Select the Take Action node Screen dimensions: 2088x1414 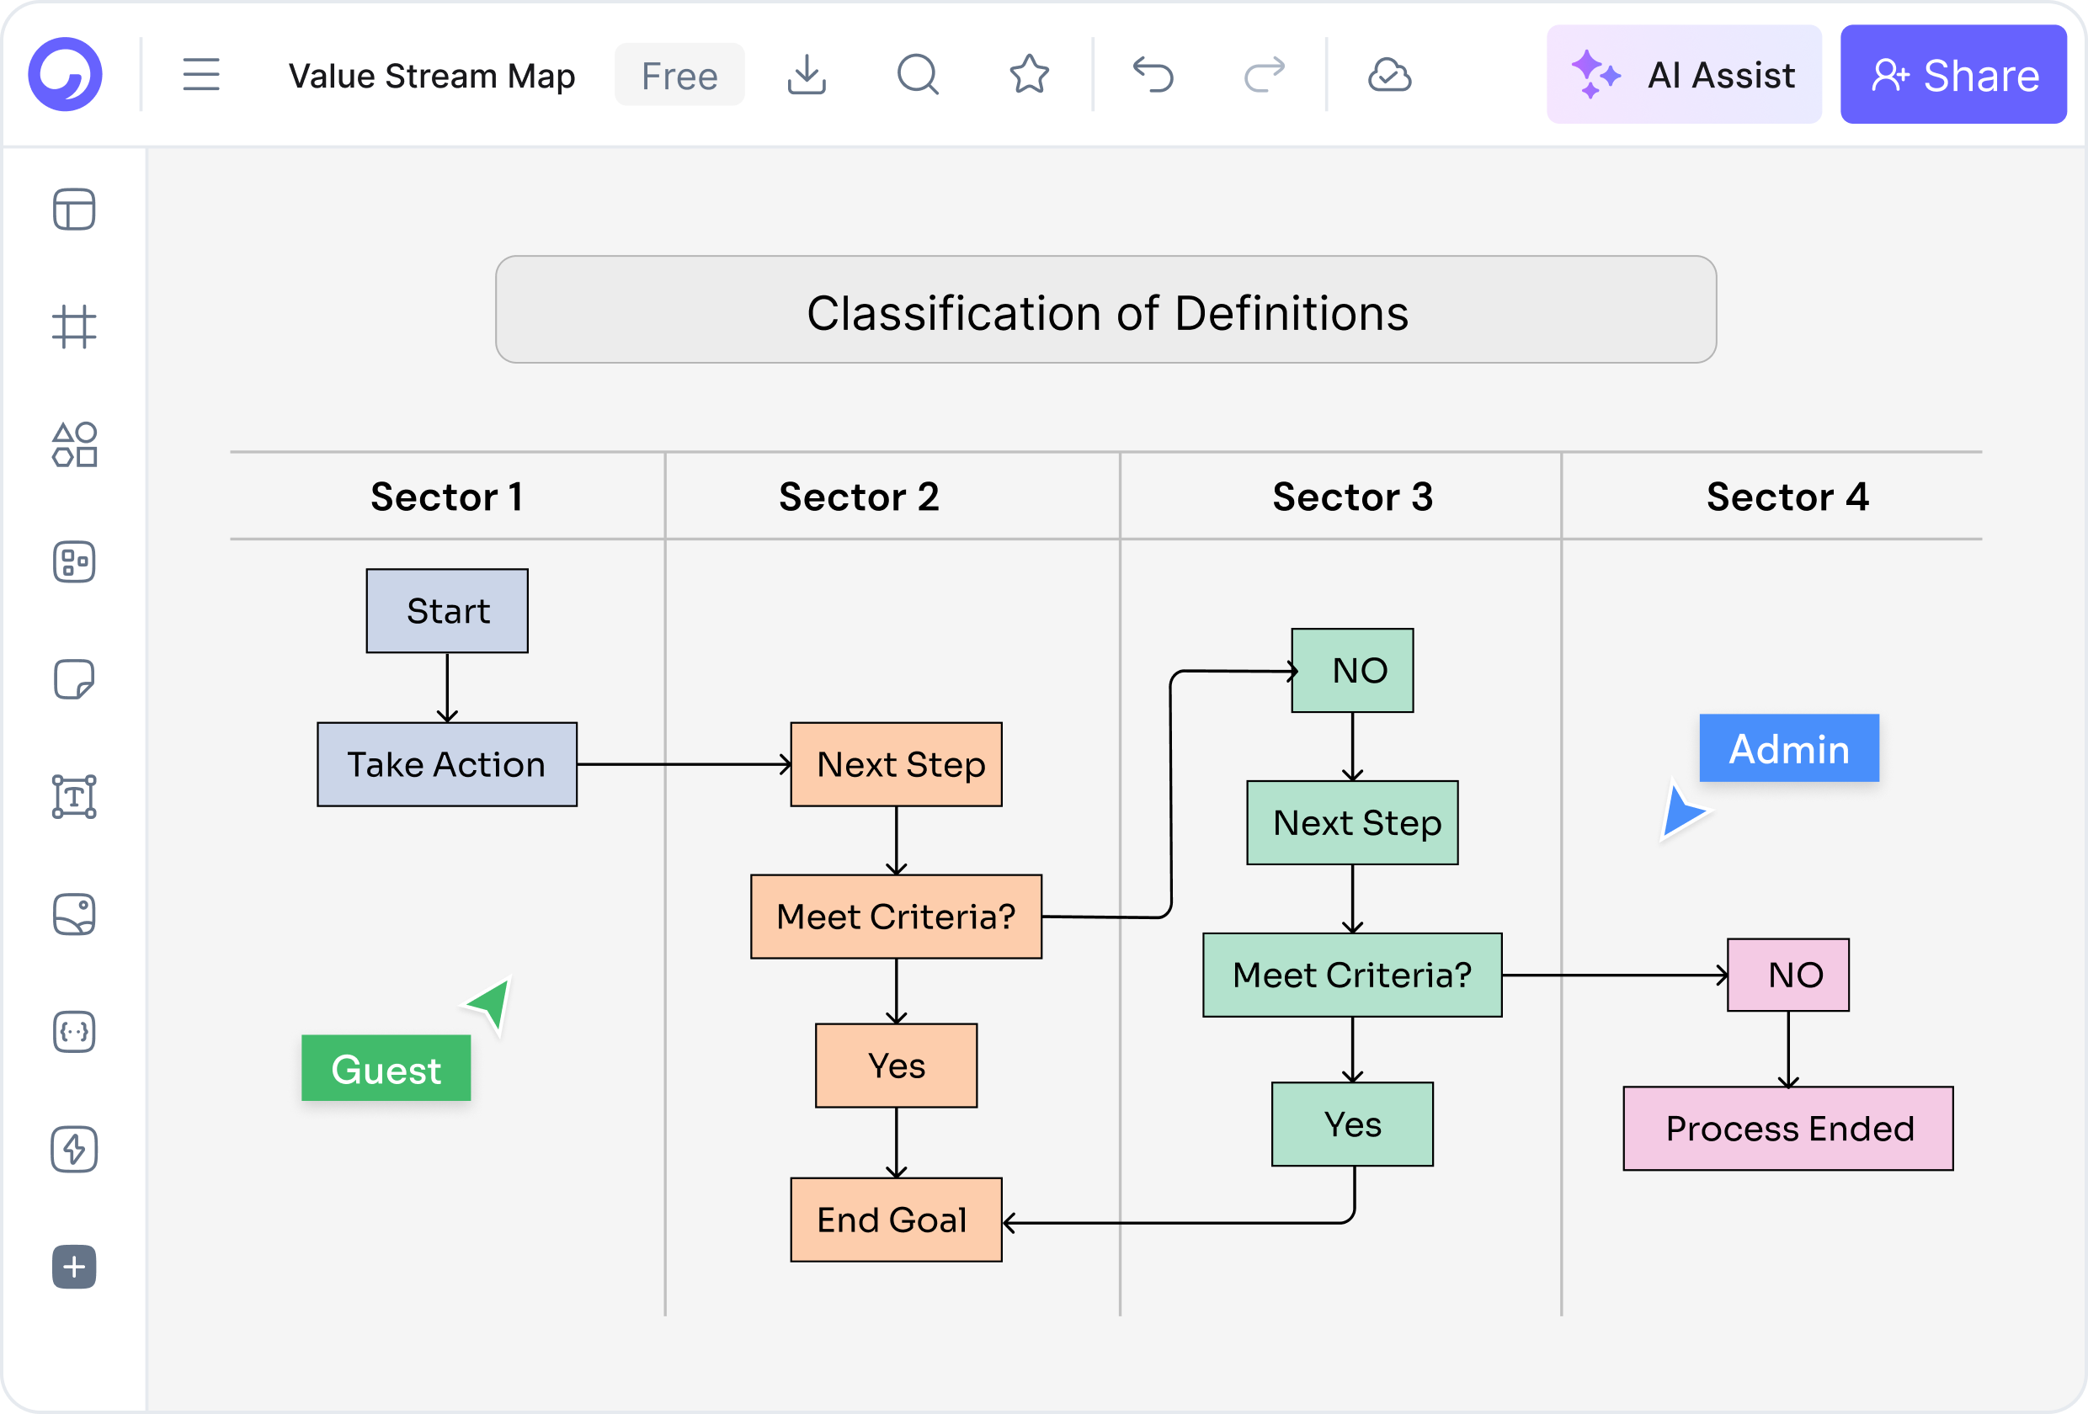click(447, 764)
